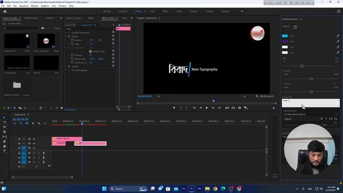Toggle lock on top video track
343x193 pixels.
pos(19,139)
